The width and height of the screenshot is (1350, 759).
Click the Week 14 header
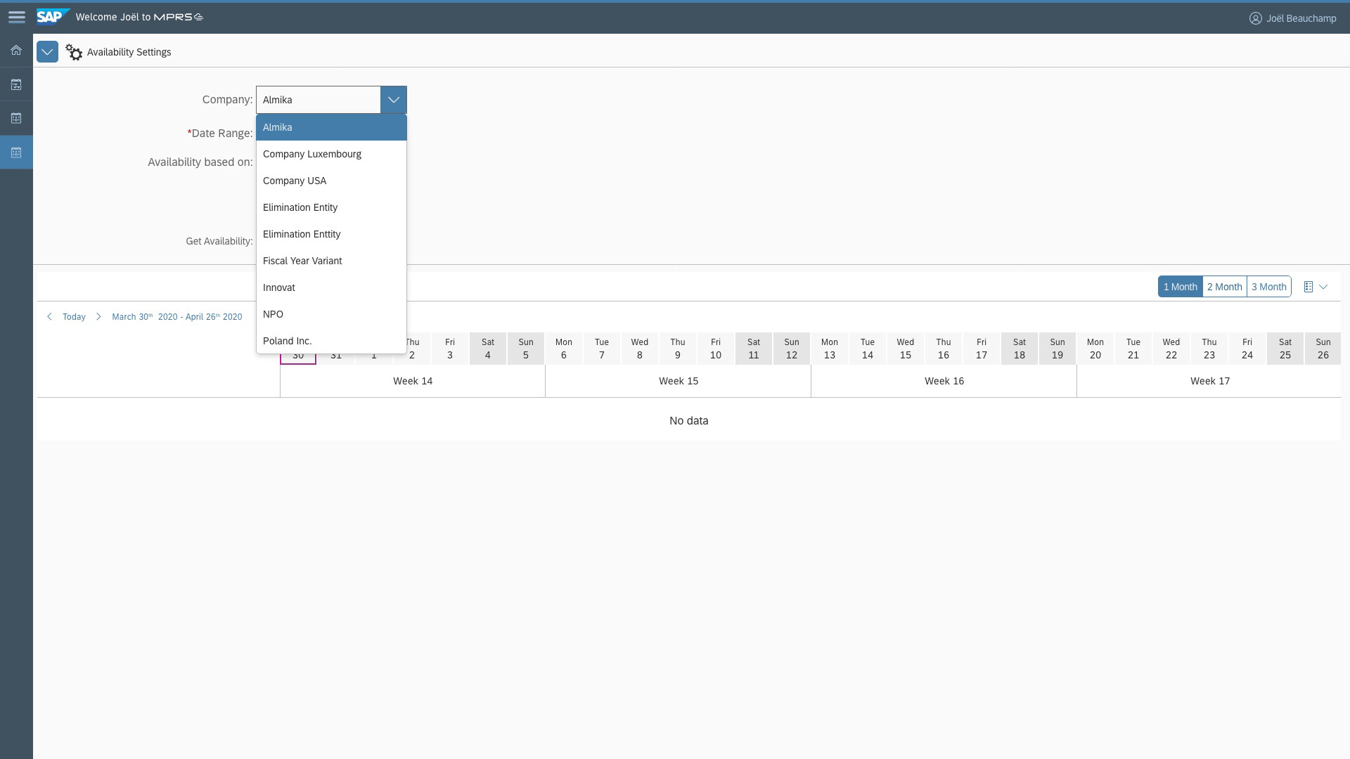[413, 381]
